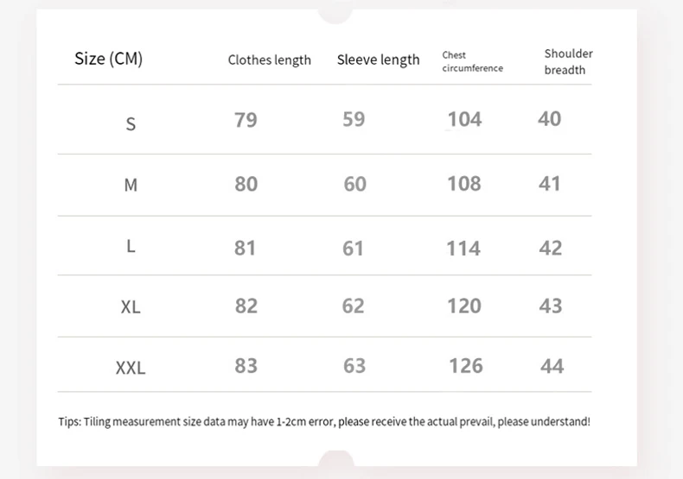The image size is (683, 479).
Task: Select sleeve length value 60
Action: [354, 184]
